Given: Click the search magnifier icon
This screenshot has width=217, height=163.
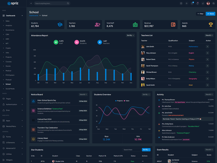Looking at the screenshot, I should coord(68,4).
